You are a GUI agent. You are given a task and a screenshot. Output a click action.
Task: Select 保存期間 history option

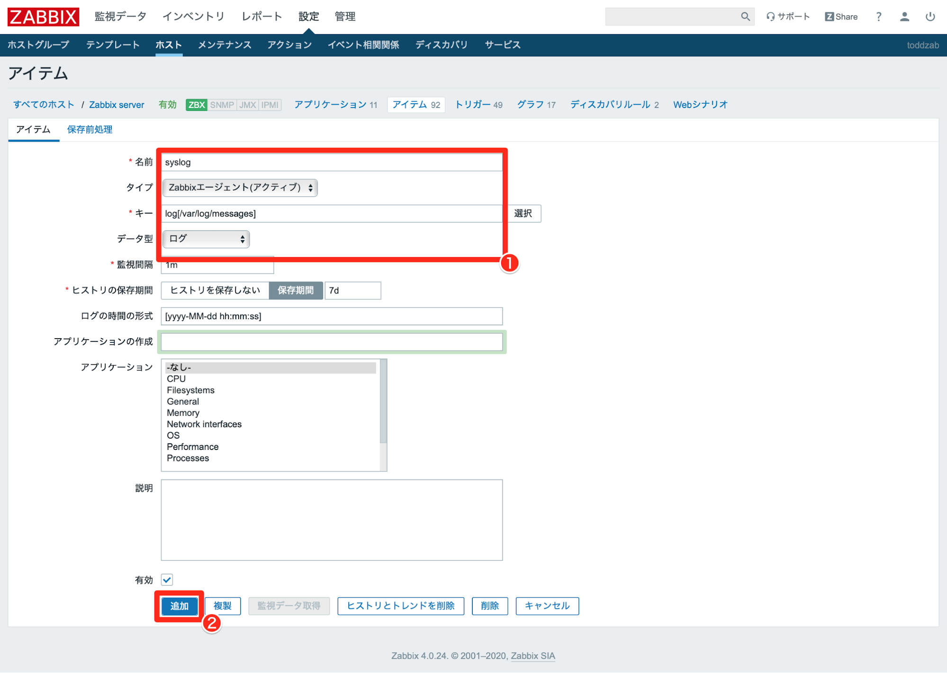296,290
